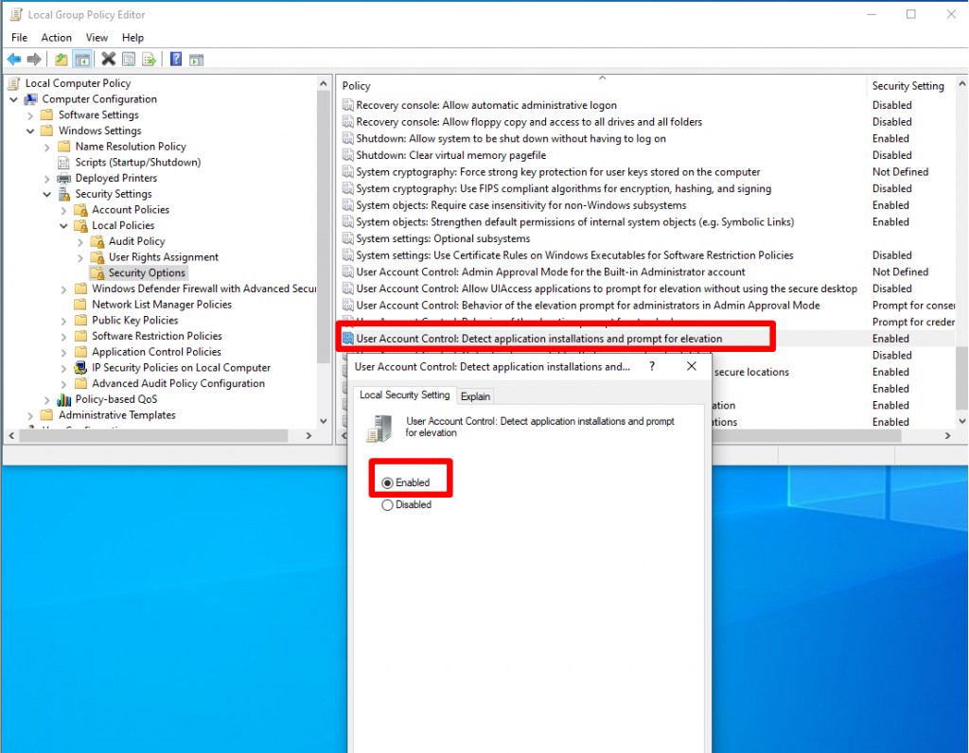Select the Disabled radio button
This screenshot has height=753, width=969.
[389, 504]
